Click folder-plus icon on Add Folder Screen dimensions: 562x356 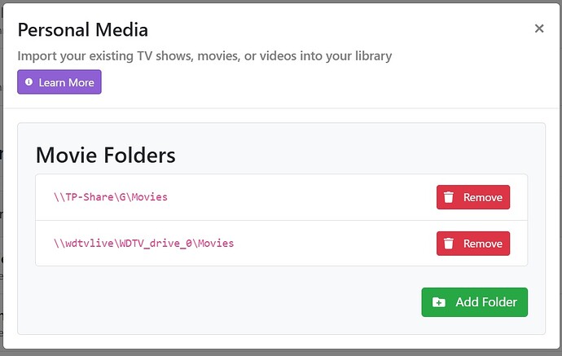coord(438,302)
